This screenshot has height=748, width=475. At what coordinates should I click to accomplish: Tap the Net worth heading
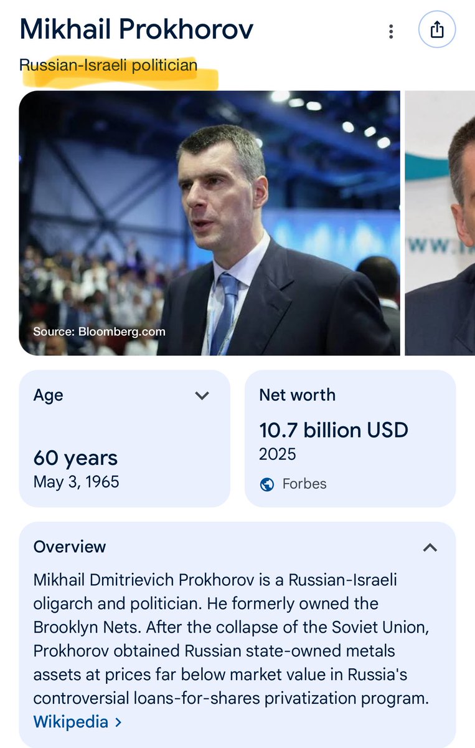click(x=297, y=395)
